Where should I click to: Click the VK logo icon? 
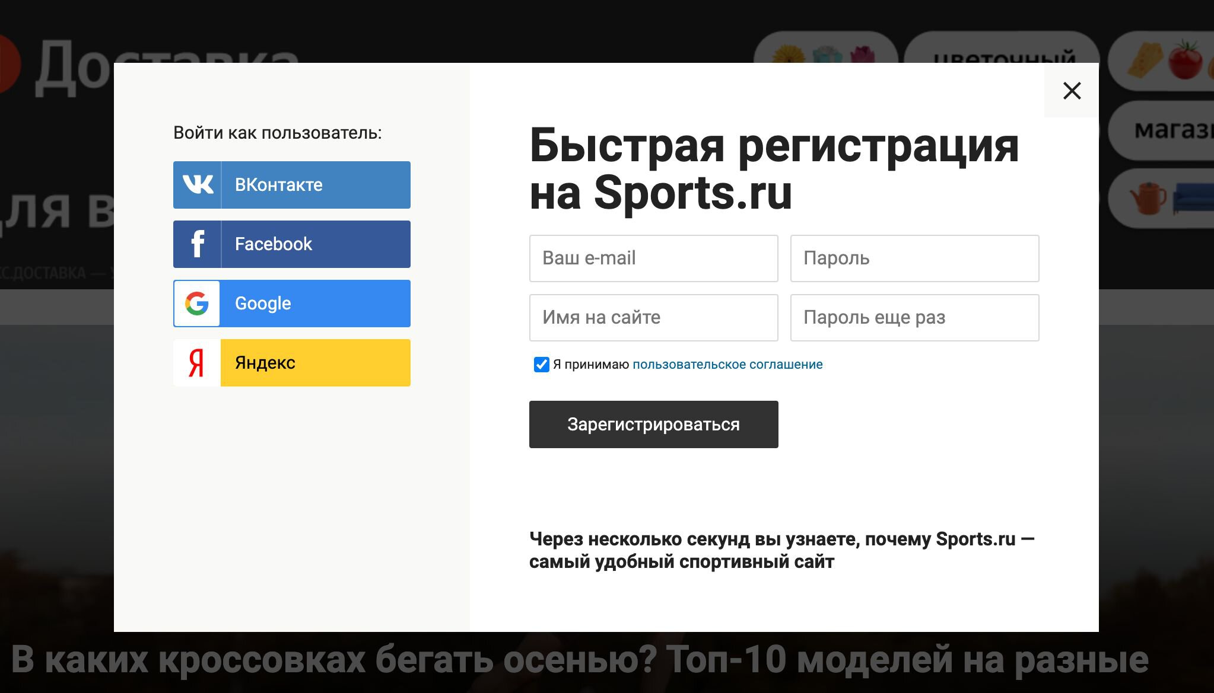pyautogui.click(x=198, y=185)
